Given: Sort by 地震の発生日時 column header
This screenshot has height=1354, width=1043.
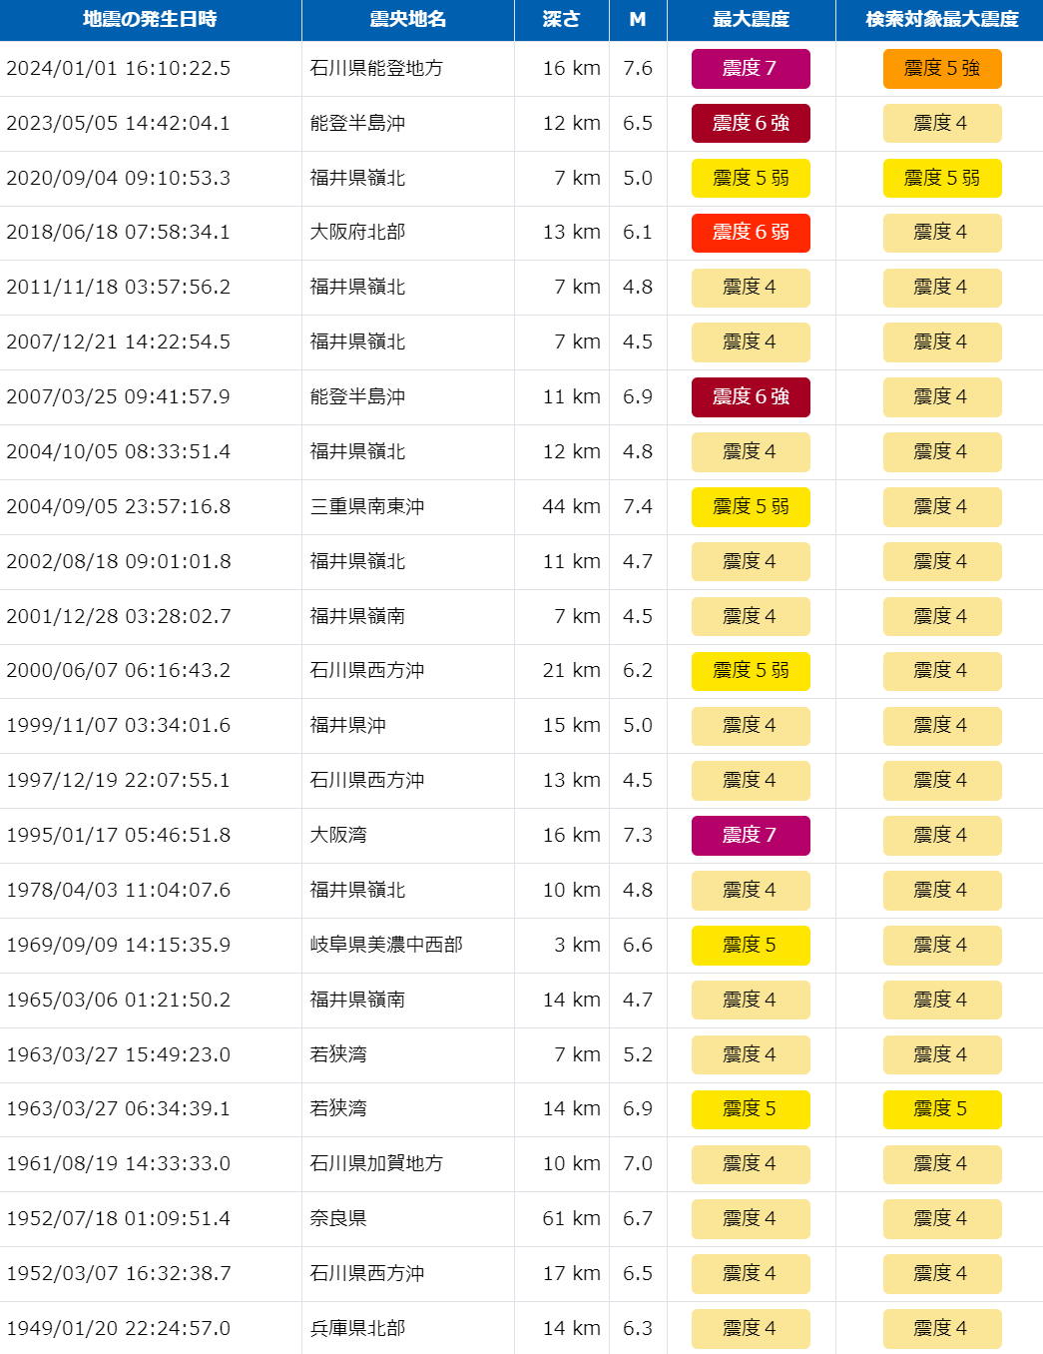Looking at the screenshot, I should (x=150, y=19).
